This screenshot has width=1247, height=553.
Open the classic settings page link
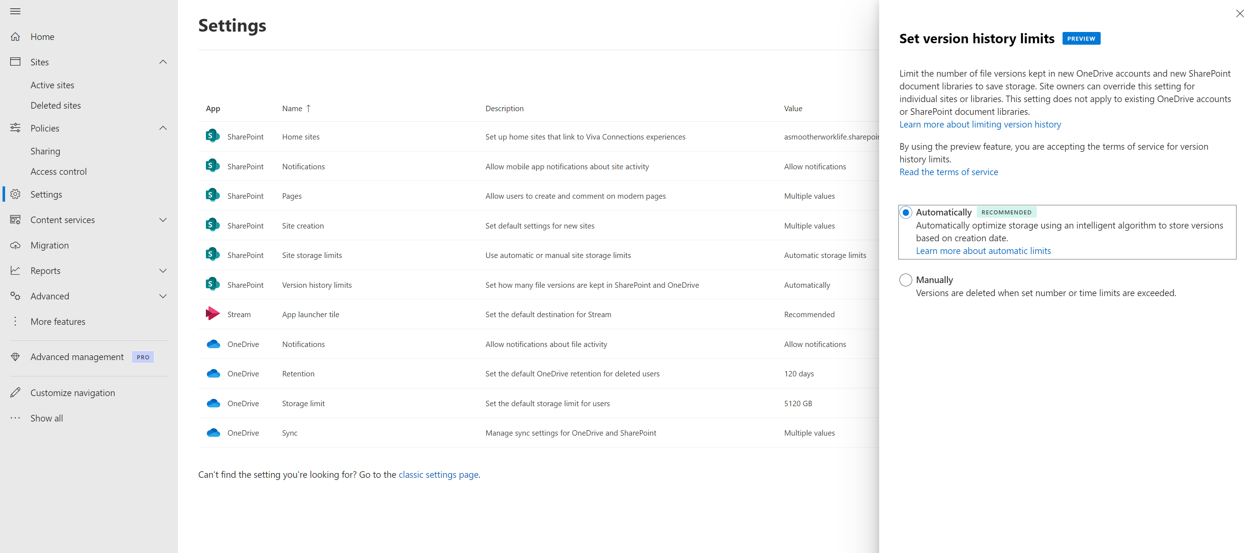click(x=438, y=475)
